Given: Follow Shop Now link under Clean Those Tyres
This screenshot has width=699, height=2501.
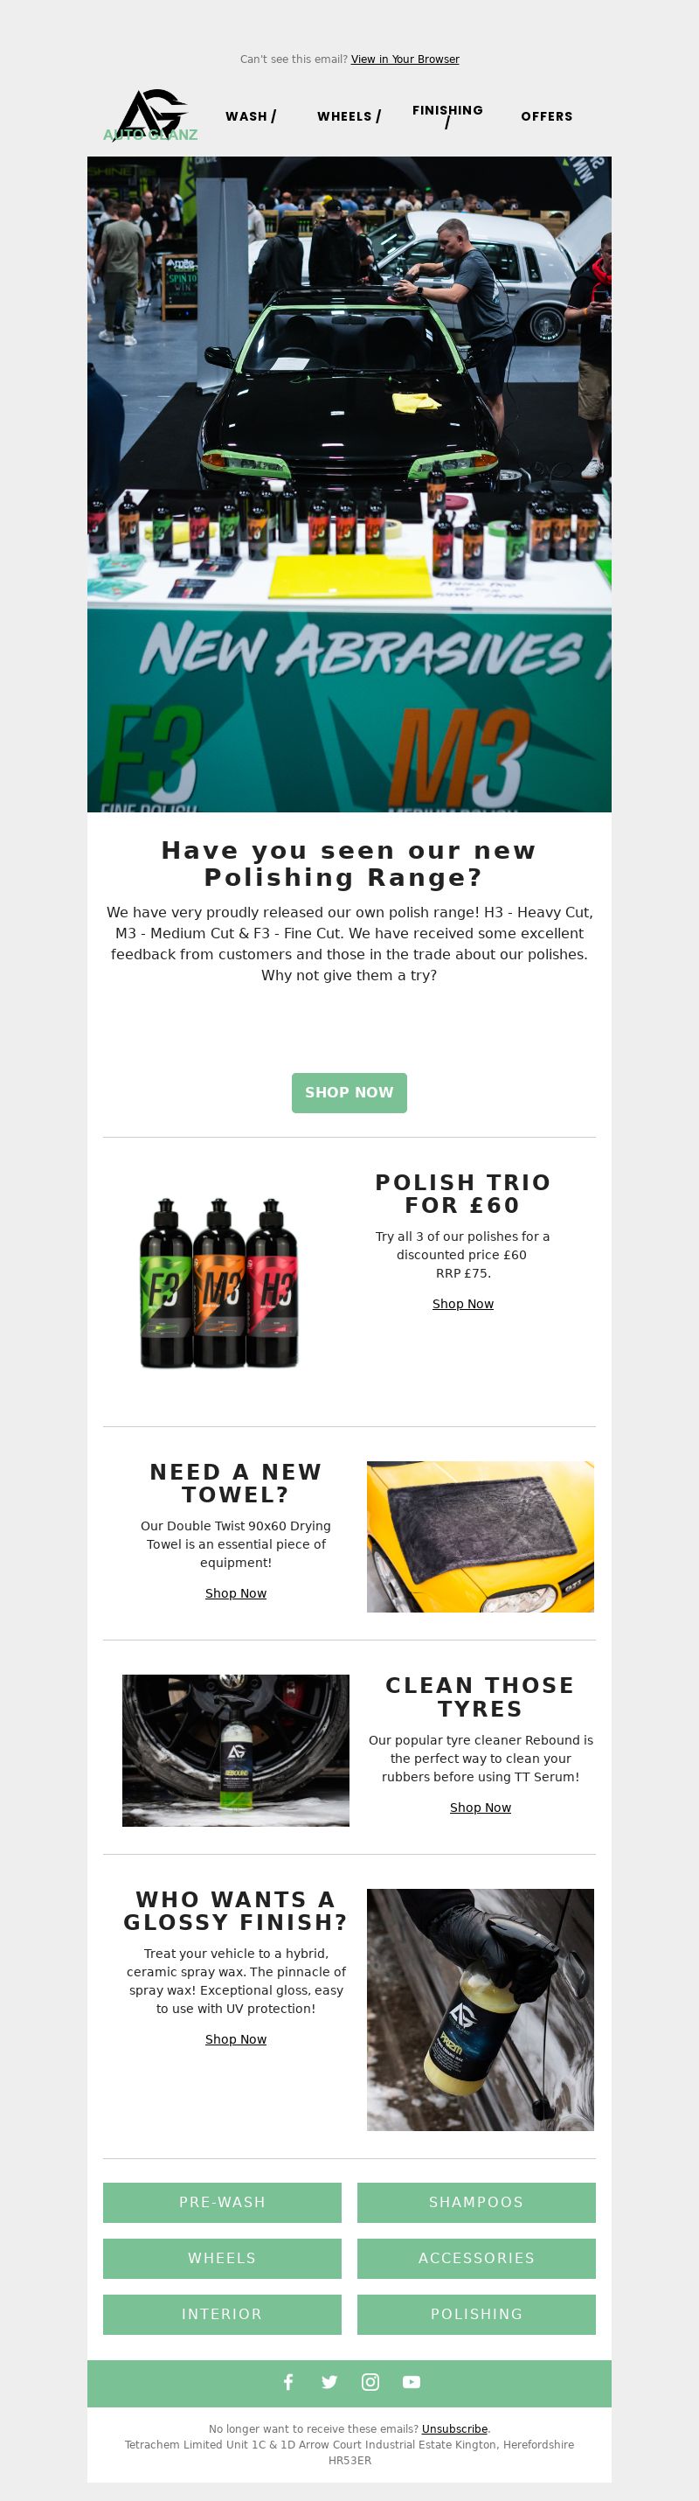Looking at the screenshot, I should coord(480,1806).
